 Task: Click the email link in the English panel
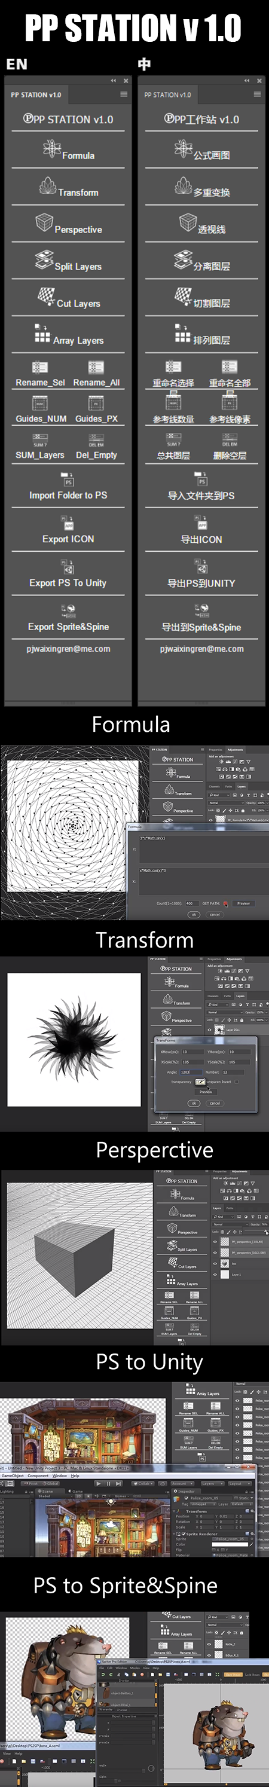tap(68, 649)
